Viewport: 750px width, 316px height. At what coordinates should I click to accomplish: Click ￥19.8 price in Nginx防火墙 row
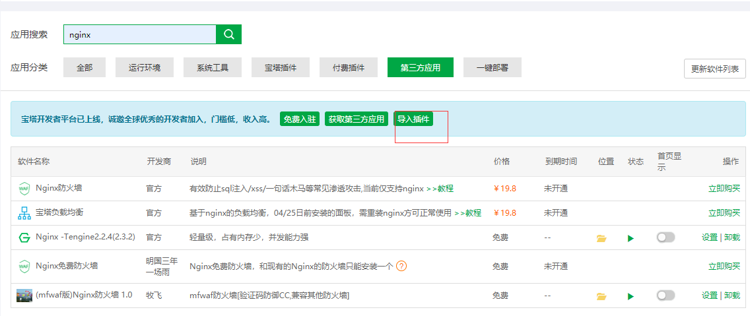click(505, 189)
